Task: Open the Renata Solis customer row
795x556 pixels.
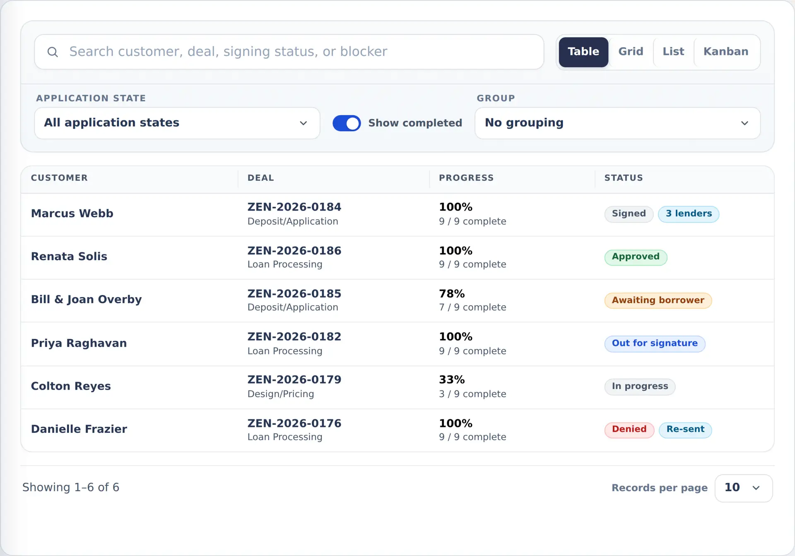Action: pyautogui.click(x=397, y=257)
